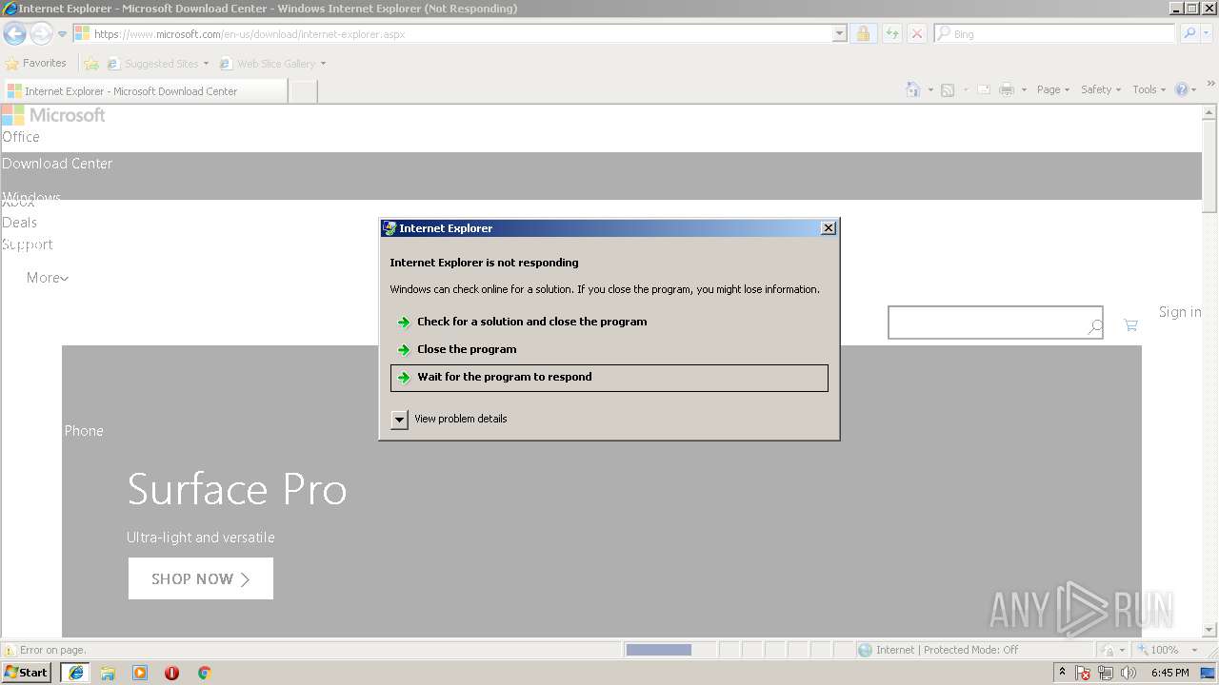Click the Phone link on banner

point(84,431)
